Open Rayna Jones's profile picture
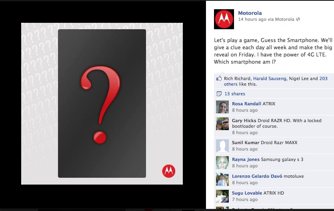Viewport: 334px width, 211px height. [222, 163]
